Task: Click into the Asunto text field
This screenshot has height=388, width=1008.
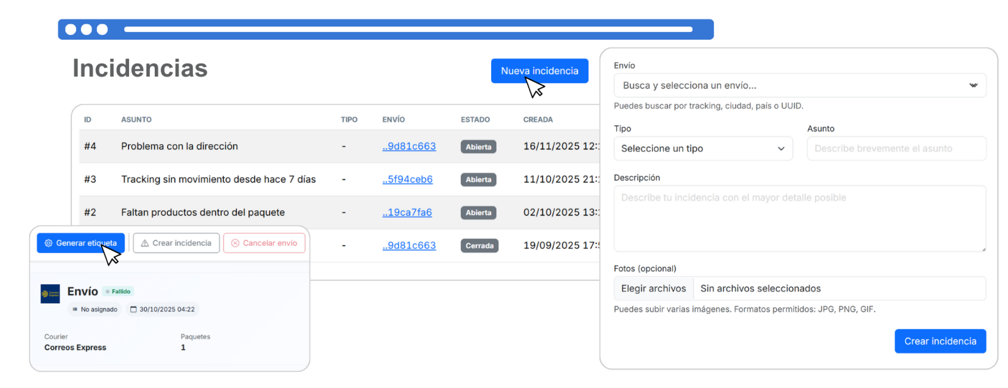Action: coord(896,149)
